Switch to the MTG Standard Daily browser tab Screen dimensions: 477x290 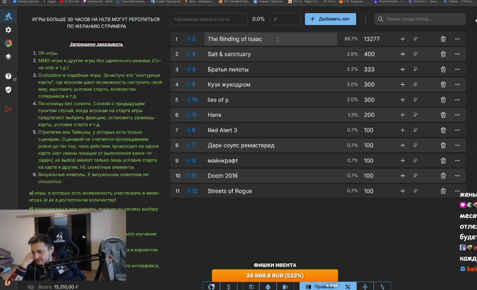tap(234, 1)
